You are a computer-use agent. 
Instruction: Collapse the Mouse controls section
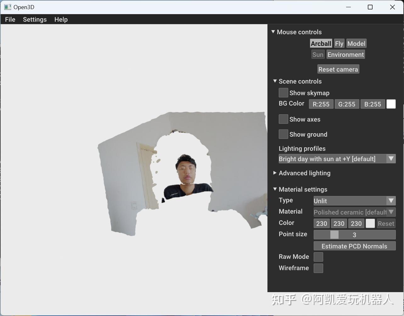point(272,32)
